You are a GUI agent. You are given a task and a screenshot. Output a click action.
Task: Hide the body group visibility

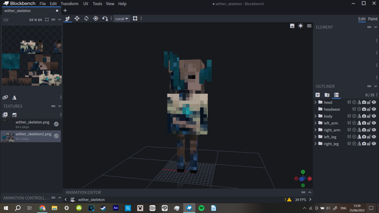pos(374,116)
